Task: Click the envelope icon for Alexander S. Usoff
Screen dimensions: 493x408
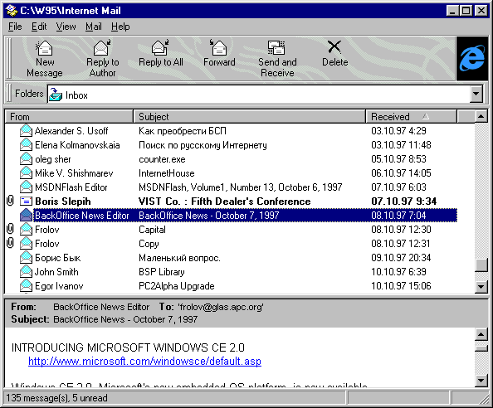Action: [26, 130]
